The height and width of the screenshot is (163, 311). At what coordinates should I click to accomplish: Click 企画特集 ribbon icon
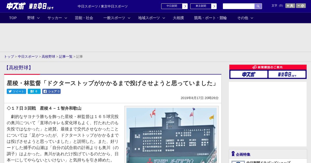233,154
